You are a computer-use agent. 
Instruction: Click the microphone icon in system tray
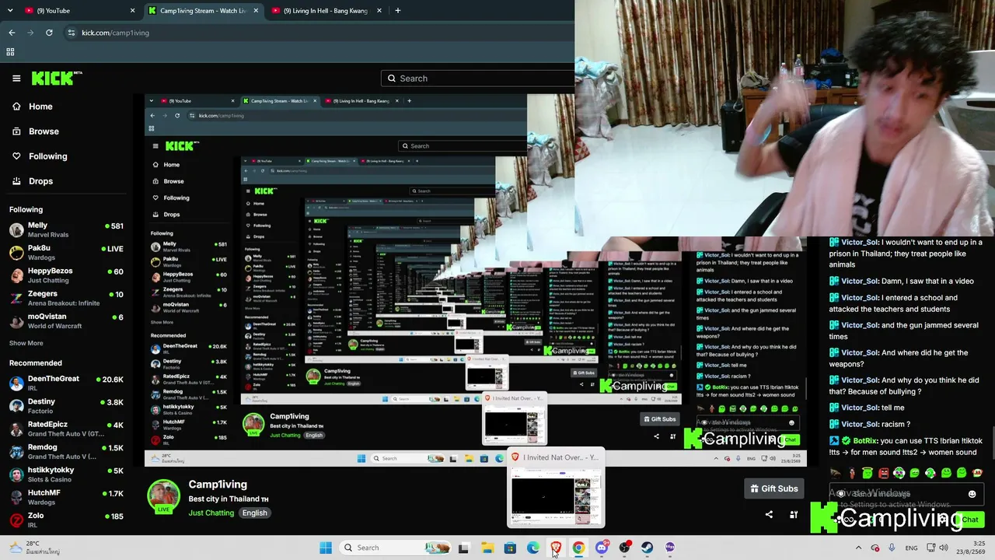892,548
